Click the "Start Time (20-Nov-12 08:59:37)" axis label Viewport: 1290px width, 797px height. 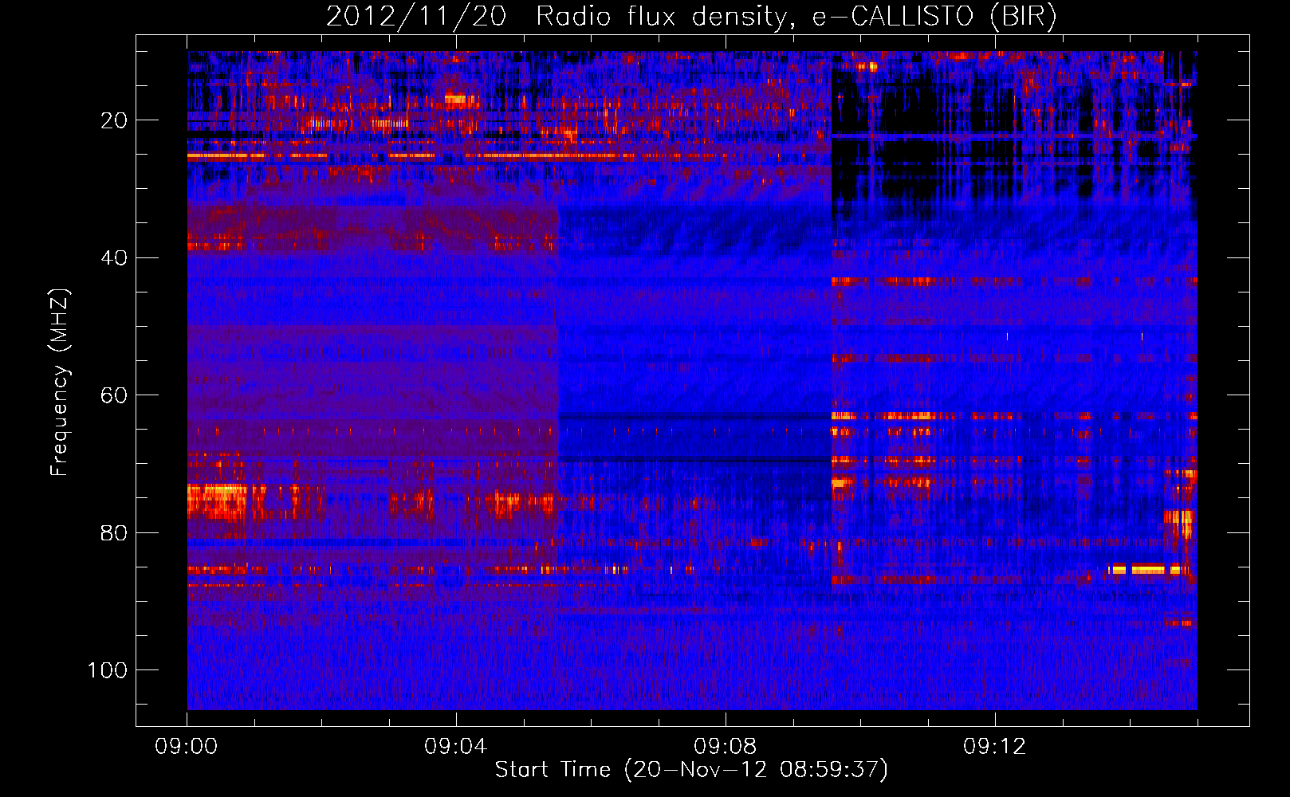(691, 770)
